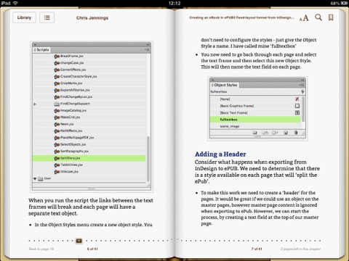Tap the current page marker on scrubber

[79, 241]
